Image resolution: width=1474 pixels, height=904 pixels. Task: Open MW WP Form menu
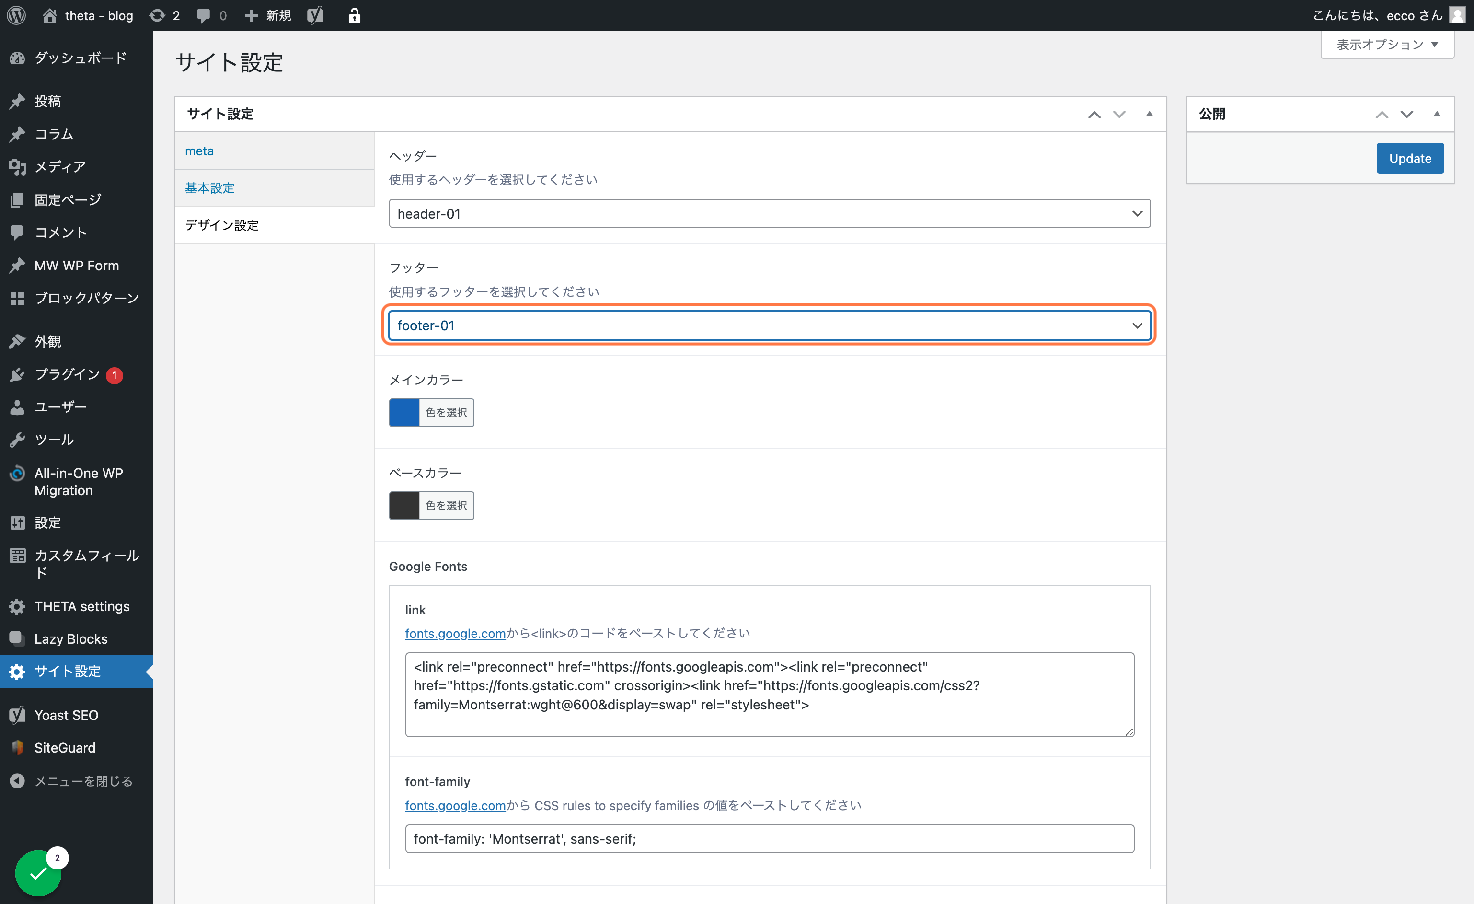(77, 265)
